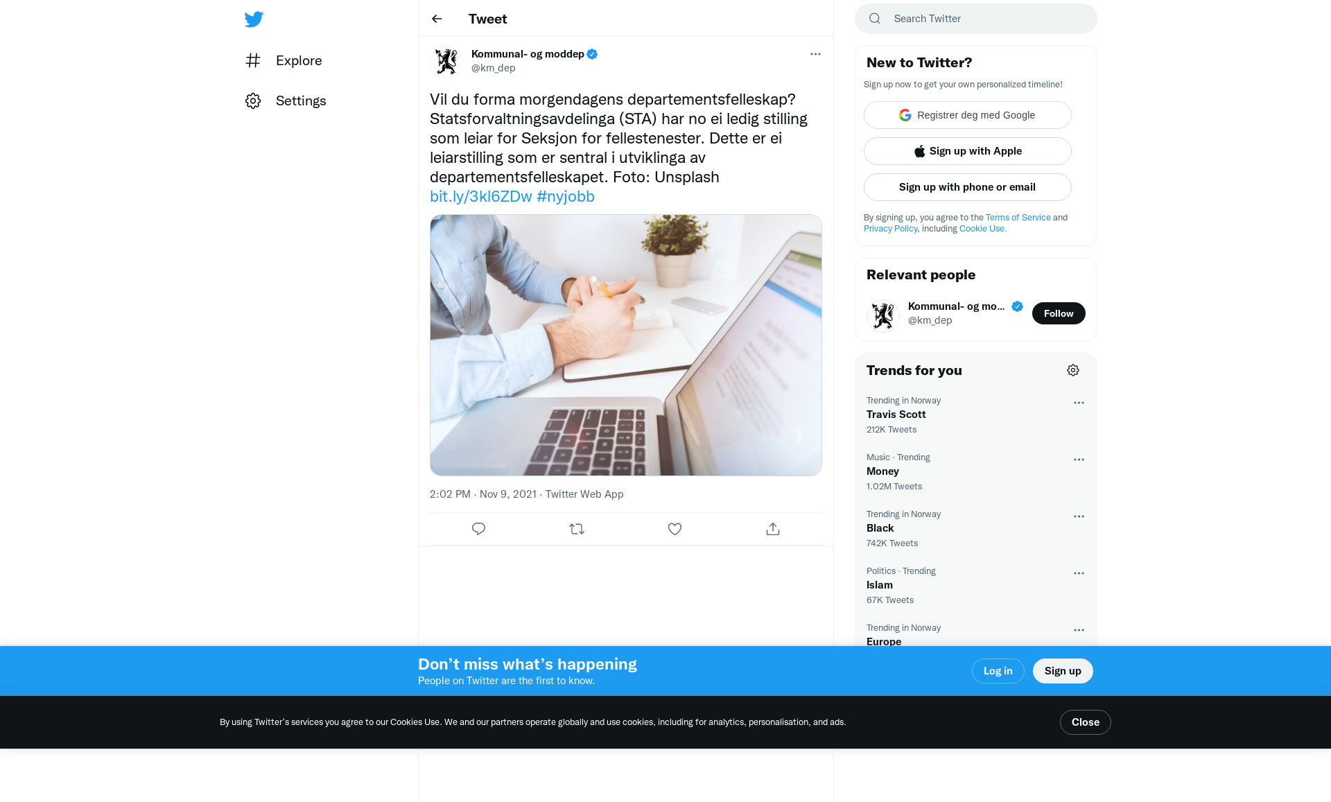Share the tweet via share icon
This screenshot has height=802, width=1331.
(x=773, y=529)
